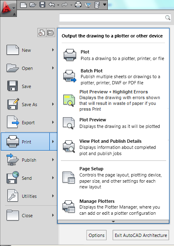This screenshot has width=174, height=246.
Task: Click the Manage Plotters icon
Action: click(x=69, y=207)
